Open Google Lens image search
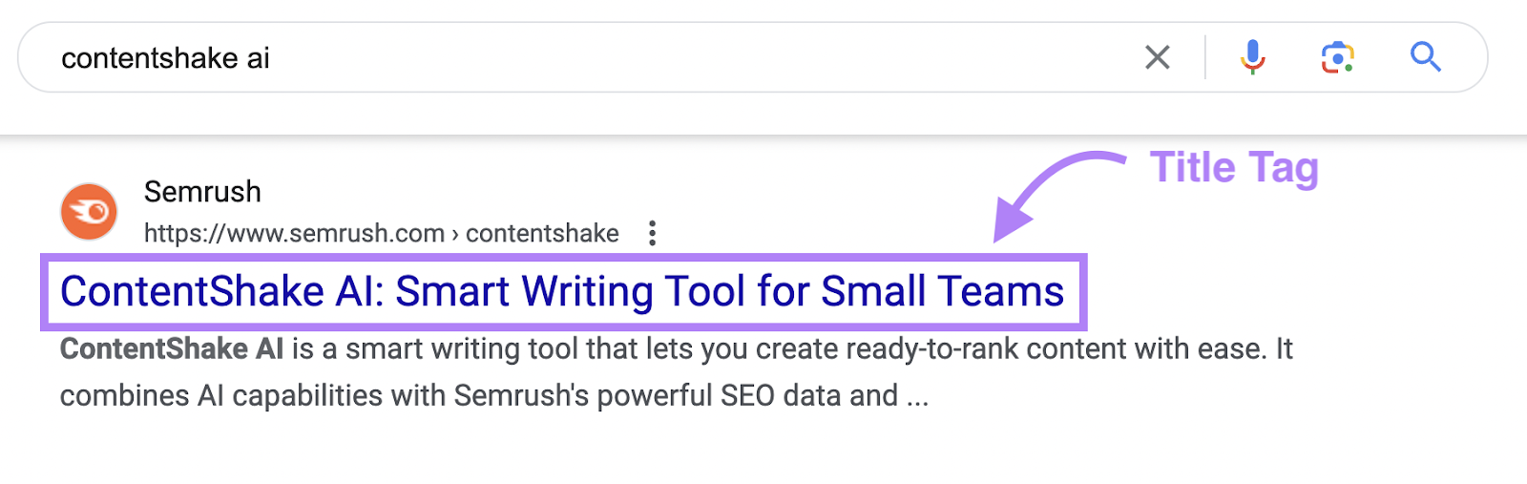 [1337, 57]
